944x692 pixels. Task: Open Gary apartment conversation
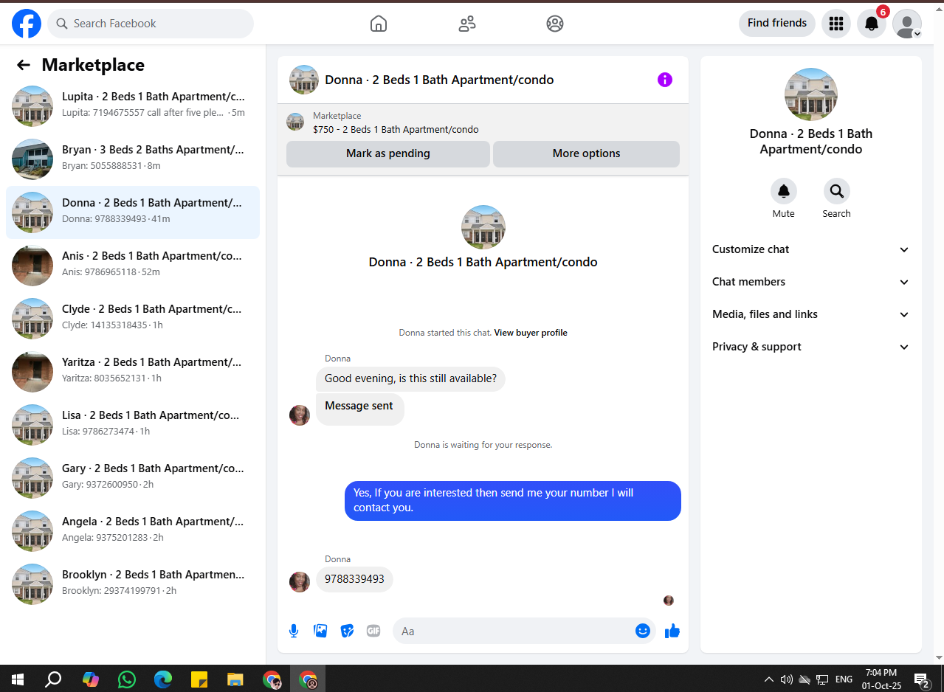[x=133, y=478]
